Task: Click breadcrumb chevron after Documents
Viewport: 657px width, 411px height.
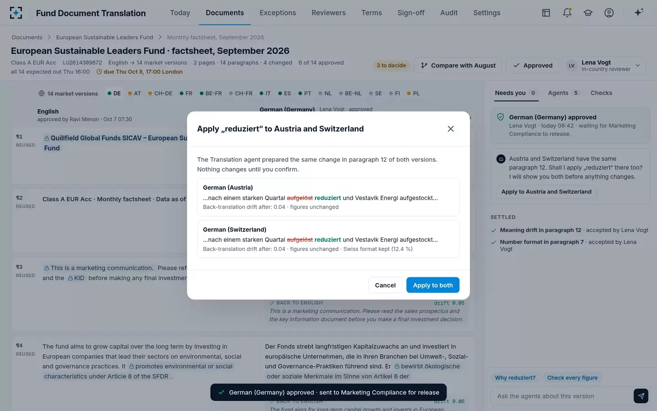Action: click(49, 37)
